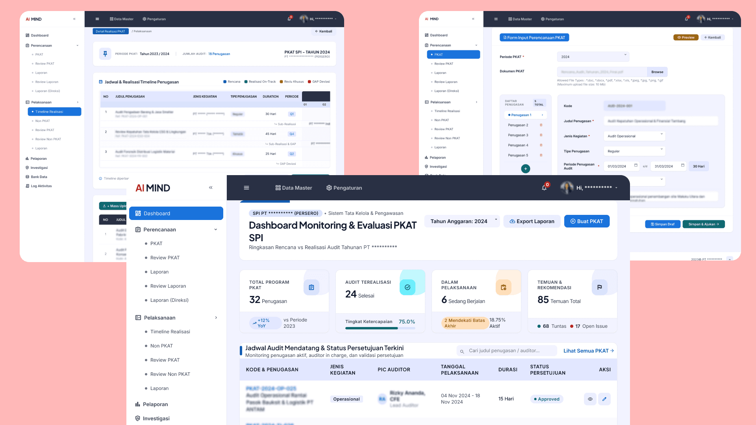Open Lihat Semua PKAT link

589,351
